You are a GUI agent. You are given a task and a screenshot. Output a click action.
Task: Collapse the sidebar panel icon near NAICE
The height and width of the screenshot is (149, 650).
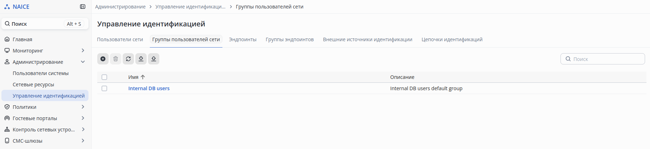(83, 7)
